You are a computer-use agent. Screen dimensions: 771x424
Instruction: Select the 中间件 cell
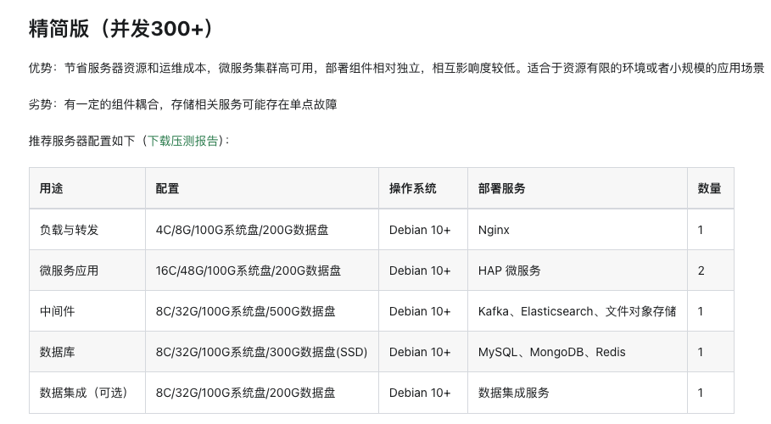click(x=58, y=311)
